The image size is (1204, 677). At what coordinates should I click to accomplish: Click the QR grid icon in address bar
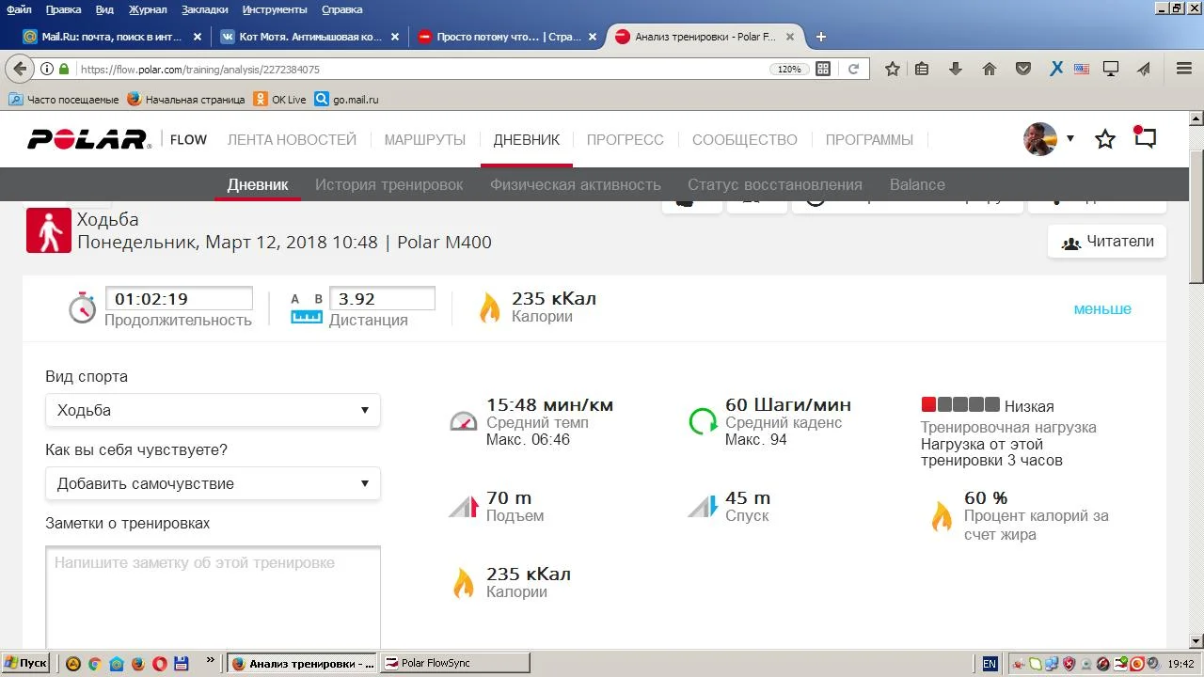[x=823, y=69]
